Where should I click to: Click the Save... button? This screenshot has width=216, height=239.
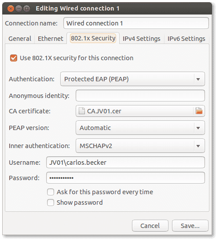pyautogui.click(x=190, y=225)
